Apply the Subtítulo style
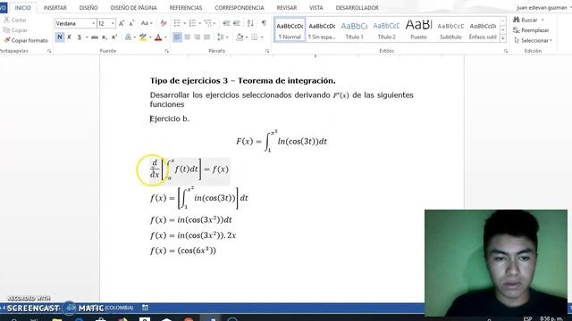Screen dimensions: 572x321 [450, 30]
